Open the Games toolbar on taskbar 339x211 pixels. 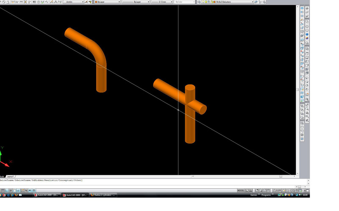pyautogui.click(x=253, y=195)
